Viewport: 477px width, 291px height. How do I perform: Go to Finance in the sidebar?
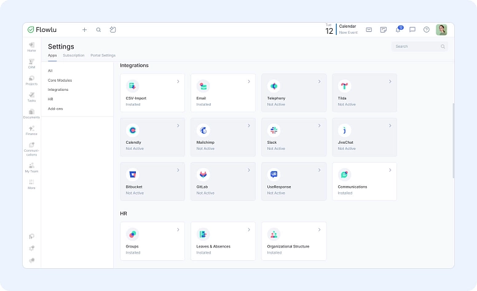click(x=31, y=130)
